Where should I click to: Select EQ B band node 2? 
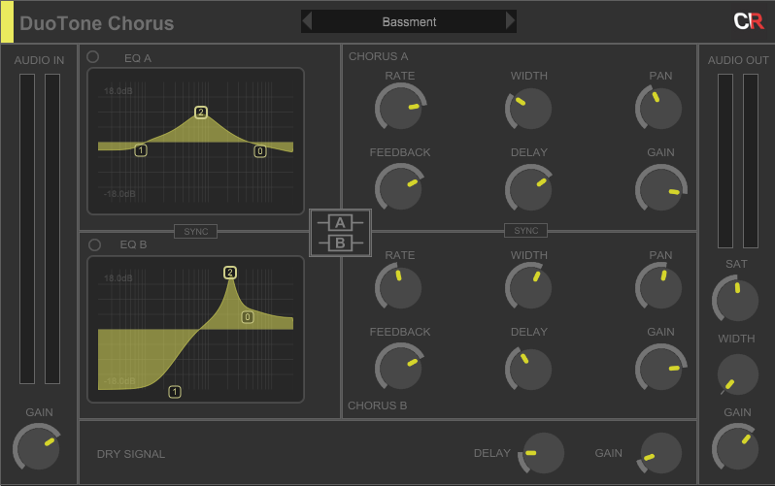click(230, 273)
